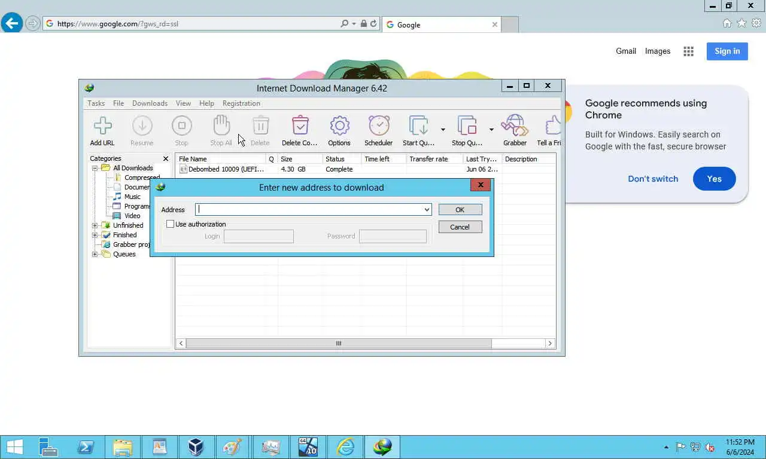Image resolution: width=766 pixels, height=459 pixels.
Task: Close the Categories panel
Action: pyautogui.click(x=166, y=159)
